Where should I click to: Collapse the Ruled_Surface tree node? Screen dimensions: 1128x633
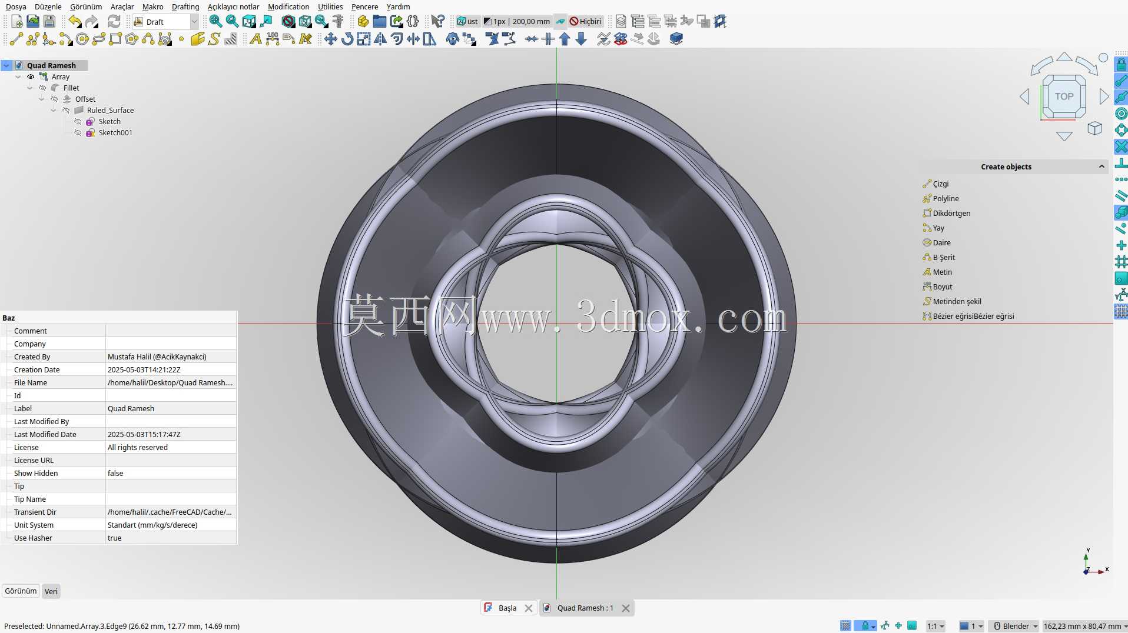point(54,111)
